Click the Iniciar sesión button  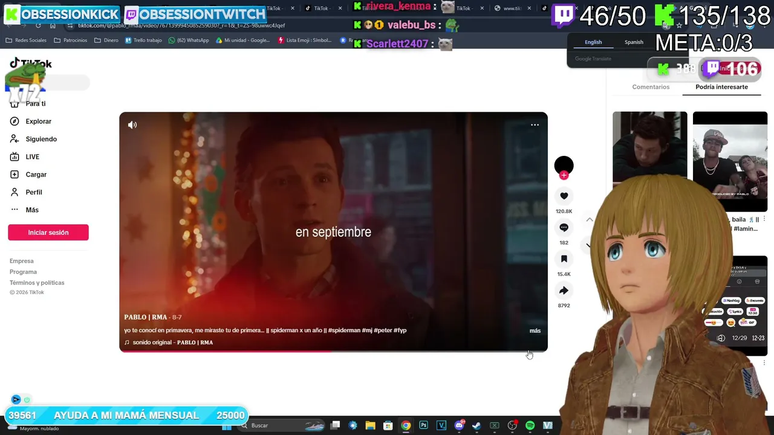(48, 233)
